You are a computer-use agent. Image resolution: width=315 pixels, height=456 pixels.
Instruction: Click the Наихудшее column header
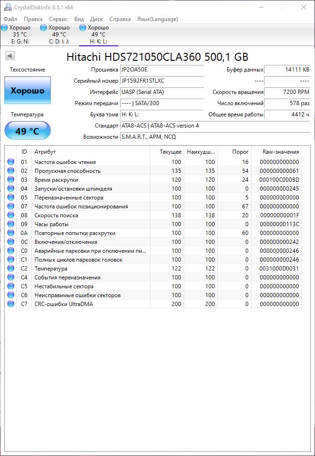(x=200, y=152)
